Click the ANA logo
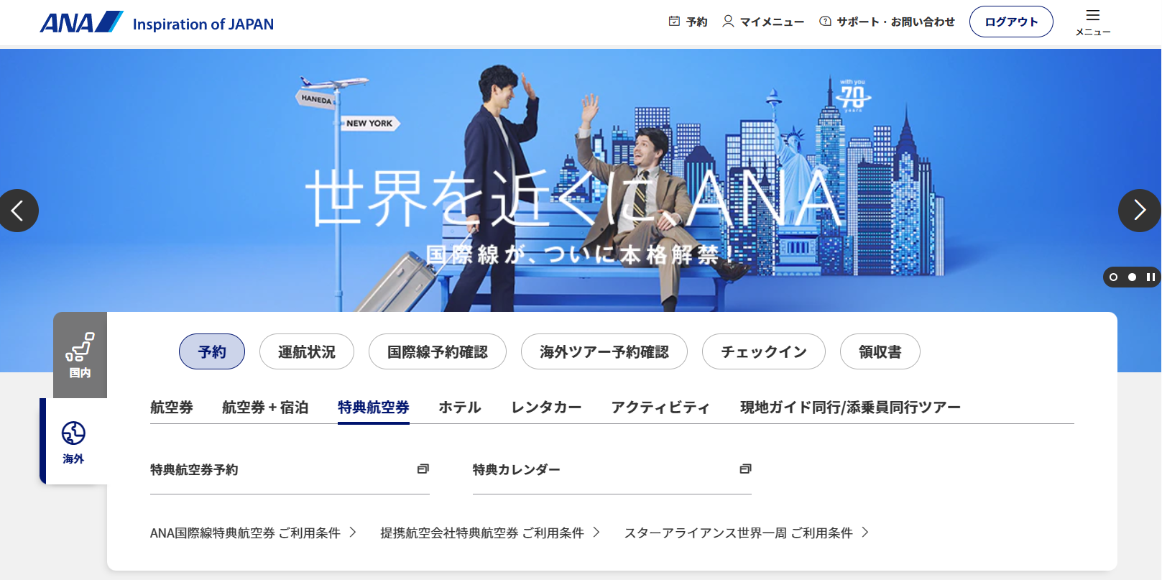This screenshot has height=580, width=1162. click(81, 22)
